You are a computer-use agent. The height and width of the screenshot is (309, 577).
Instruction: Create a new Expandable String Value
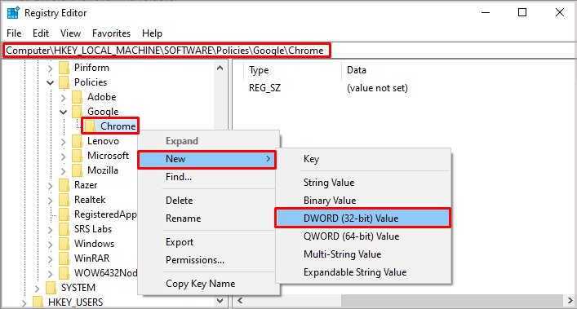[x=363, y=272]
